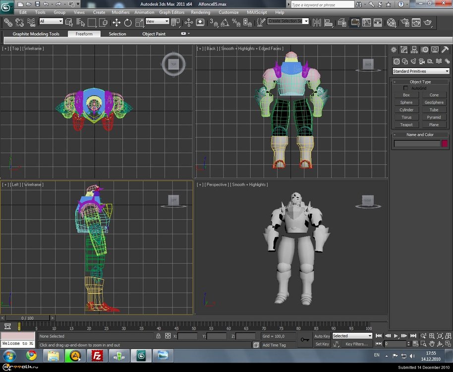Screen dimensions: 453x372
Task: Toggle Set Key mode
Action: [x=322, y=344]
